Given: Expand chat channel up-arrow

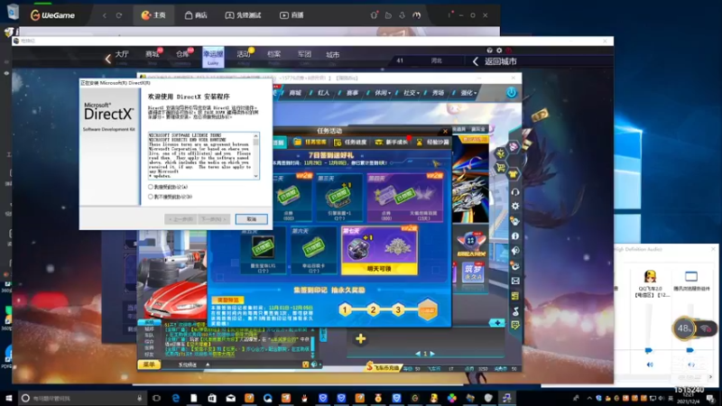Looking at the screenshot, I should point(208,364).
